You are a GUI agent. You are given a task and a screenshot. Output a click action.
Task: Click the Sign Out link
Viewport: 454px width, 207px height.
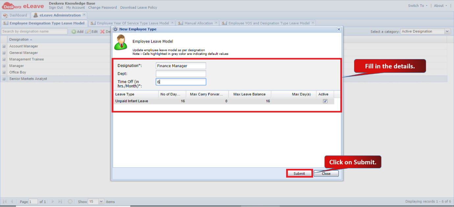[x=56, y=8]
